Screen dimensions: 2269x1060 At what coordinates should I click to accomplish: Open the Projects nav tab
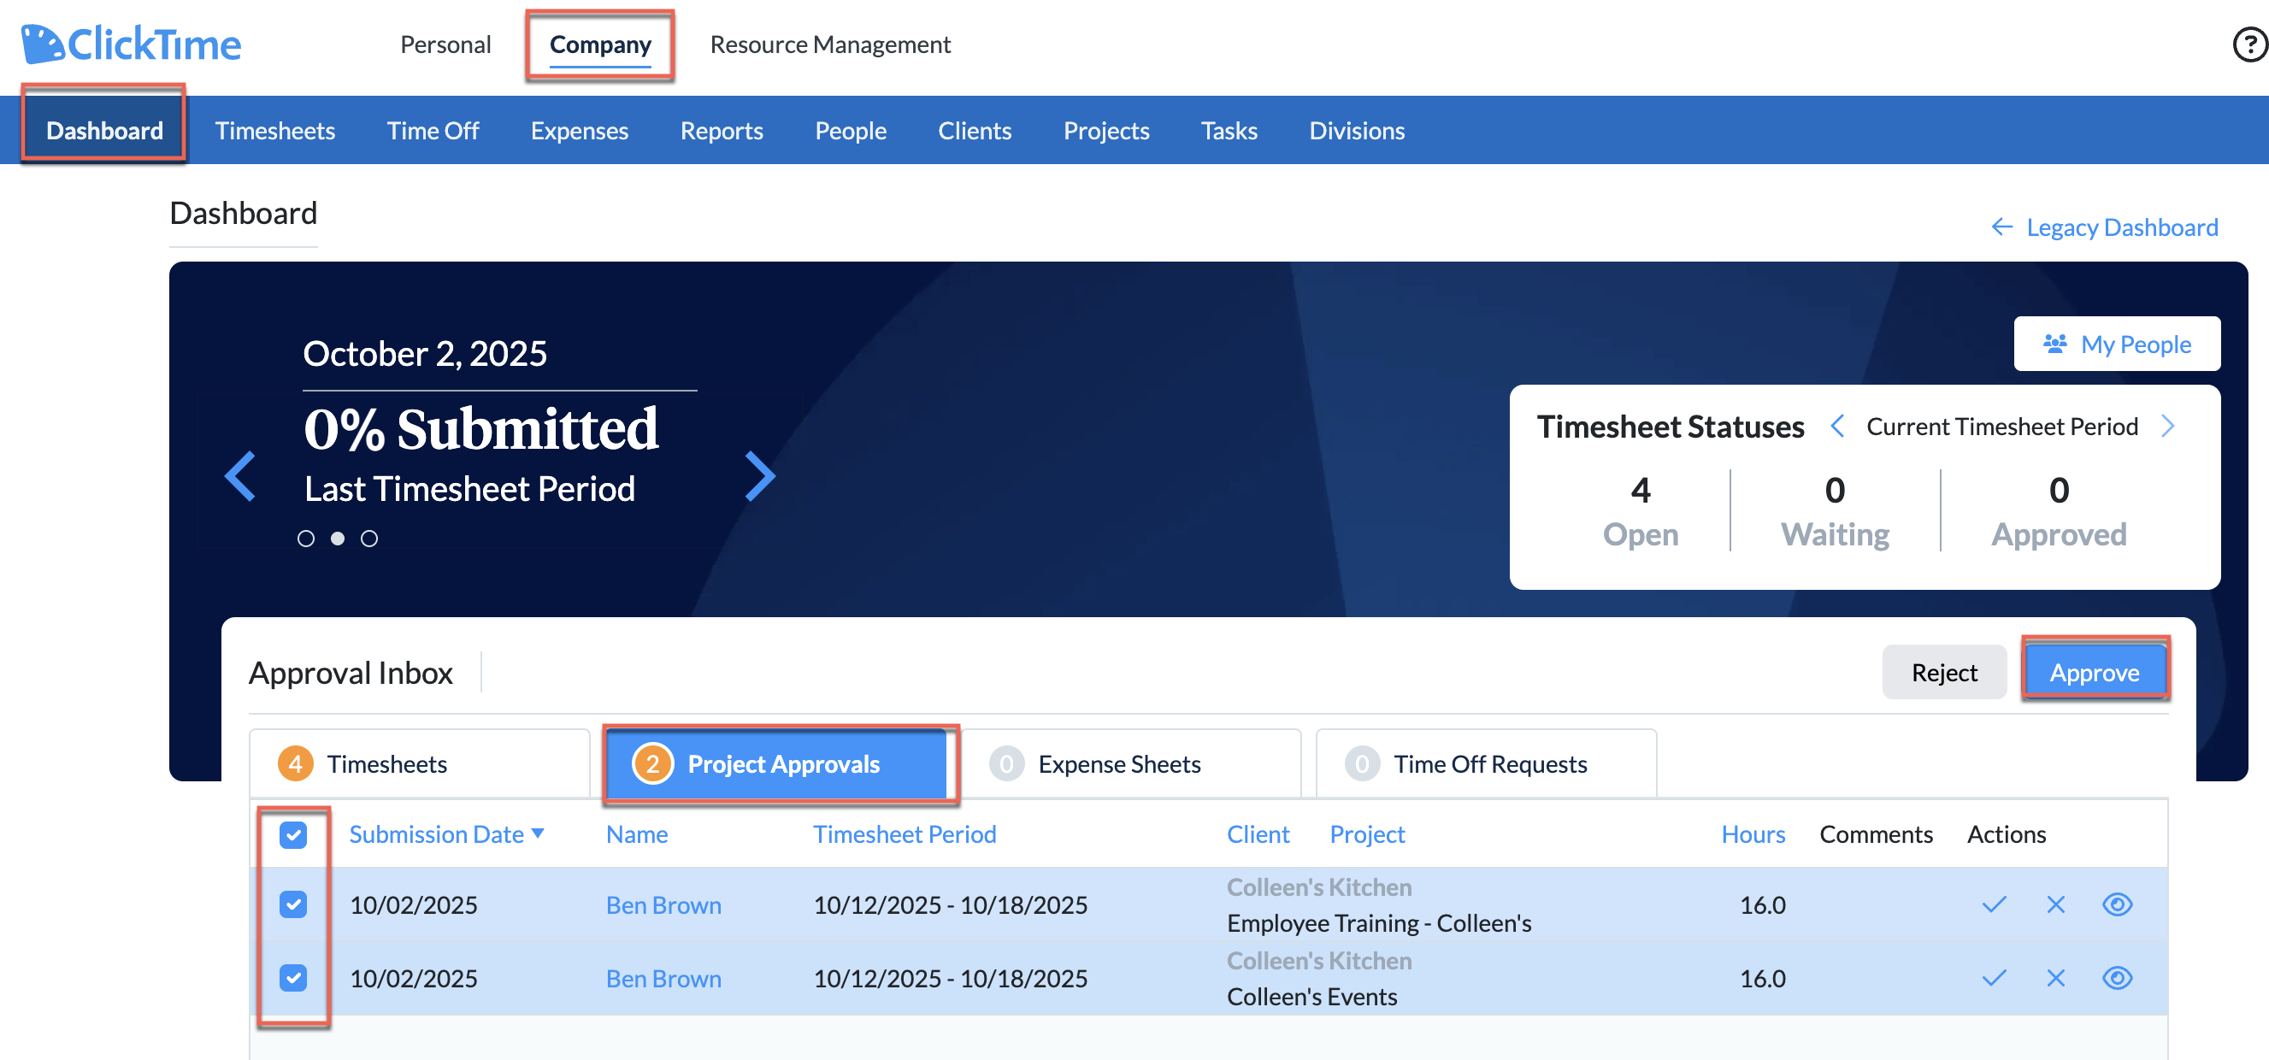click(1106, 130)
